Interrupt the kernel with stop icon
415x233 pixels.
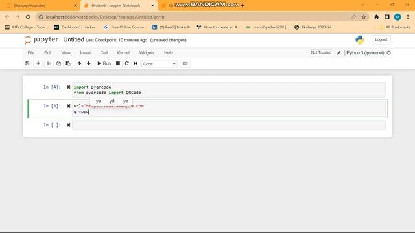click(118, 63)
